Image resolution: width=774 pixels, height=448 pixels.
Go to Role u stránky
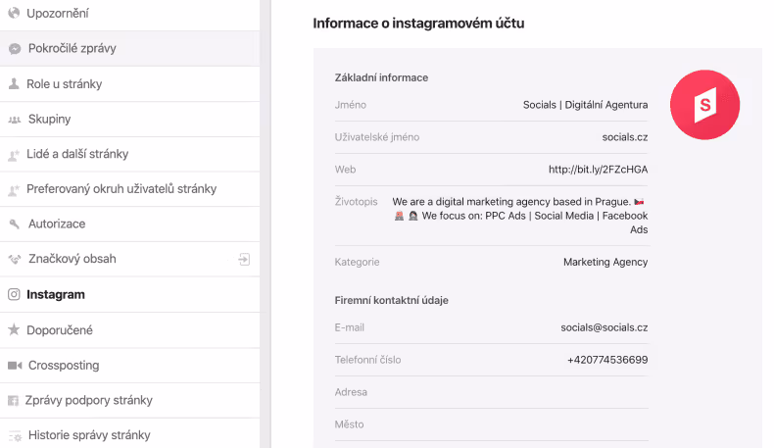point(130,84)
